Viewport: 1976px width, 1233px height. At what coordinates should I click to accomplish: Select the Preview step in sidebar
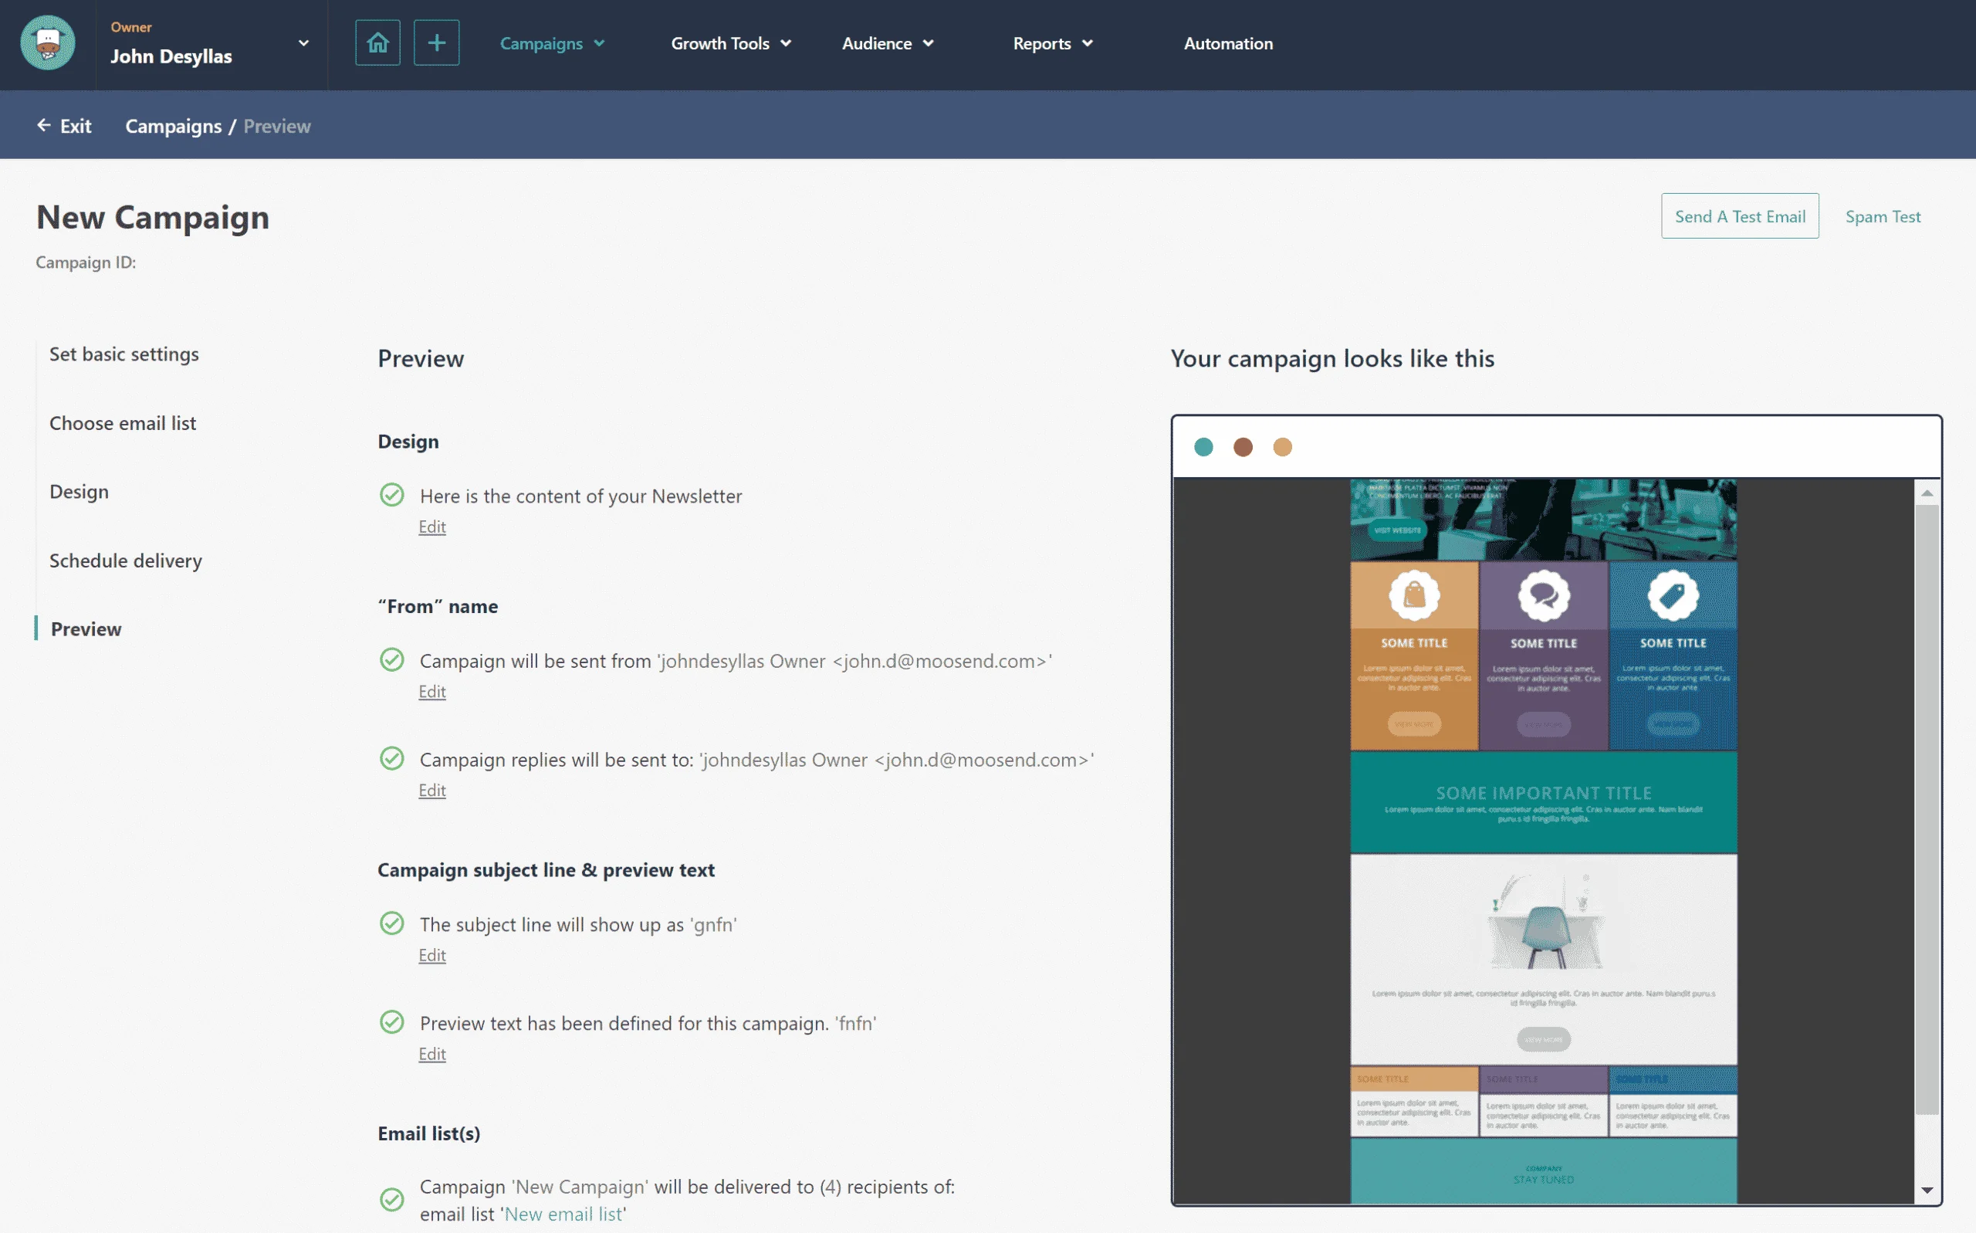click(86, 628)
